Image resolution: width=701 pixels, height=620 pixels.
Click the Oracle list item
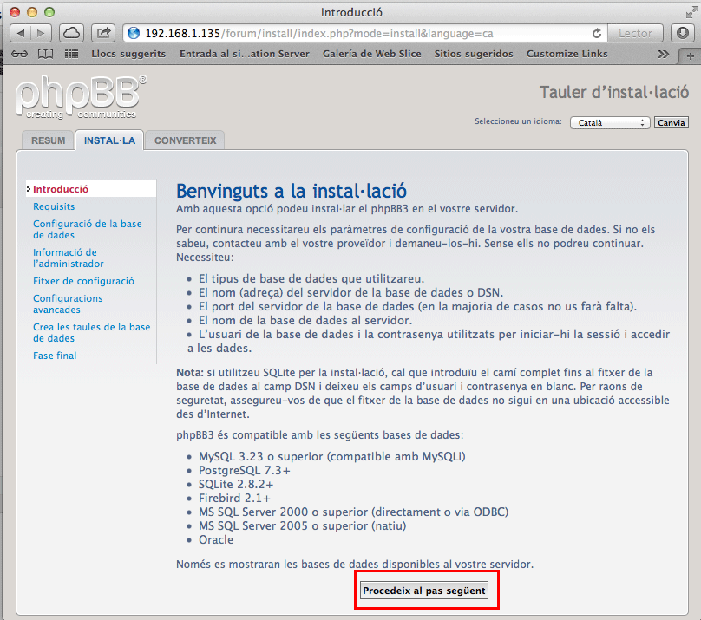point(216,539)
